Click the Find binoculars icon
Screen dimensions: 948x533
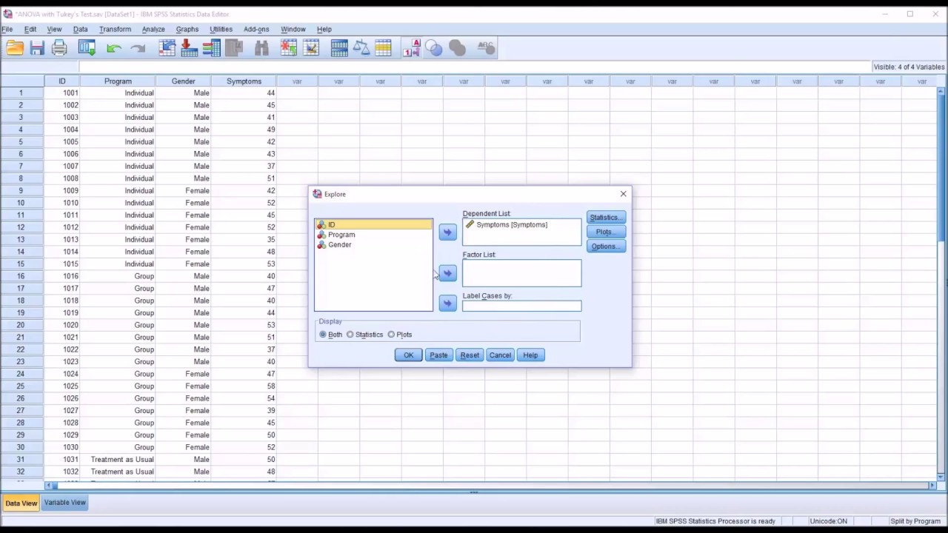261,48
